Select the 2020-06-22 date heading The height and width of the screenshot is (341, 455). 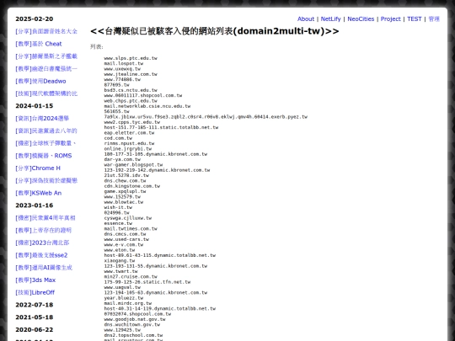[35, 330]
